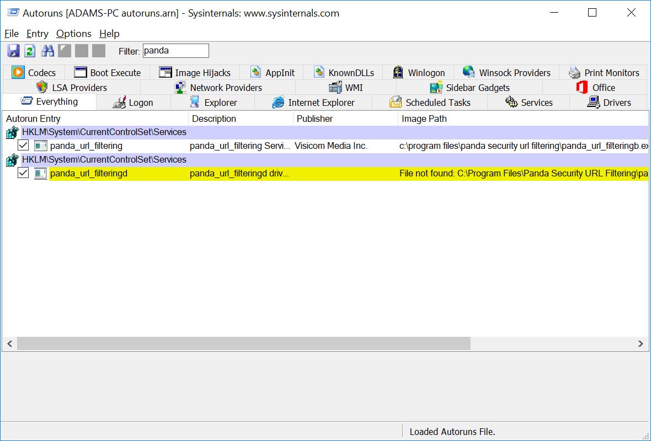Click the scroll left arrow
The image size is (651, 441).
click(x=10, y=343)
